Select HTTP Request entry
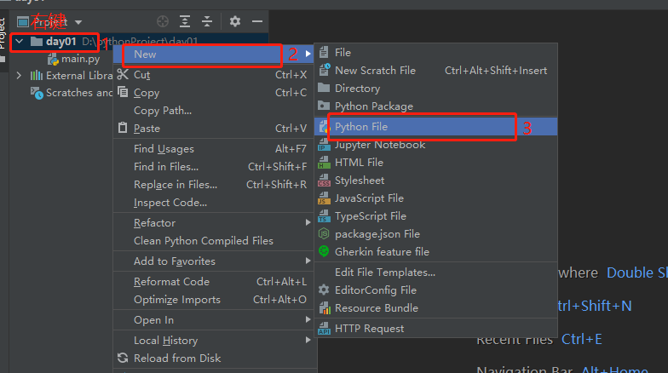 (436, 329)
